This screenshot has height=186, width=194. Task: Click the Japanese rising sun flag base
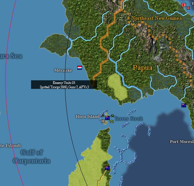click(184, 5)
